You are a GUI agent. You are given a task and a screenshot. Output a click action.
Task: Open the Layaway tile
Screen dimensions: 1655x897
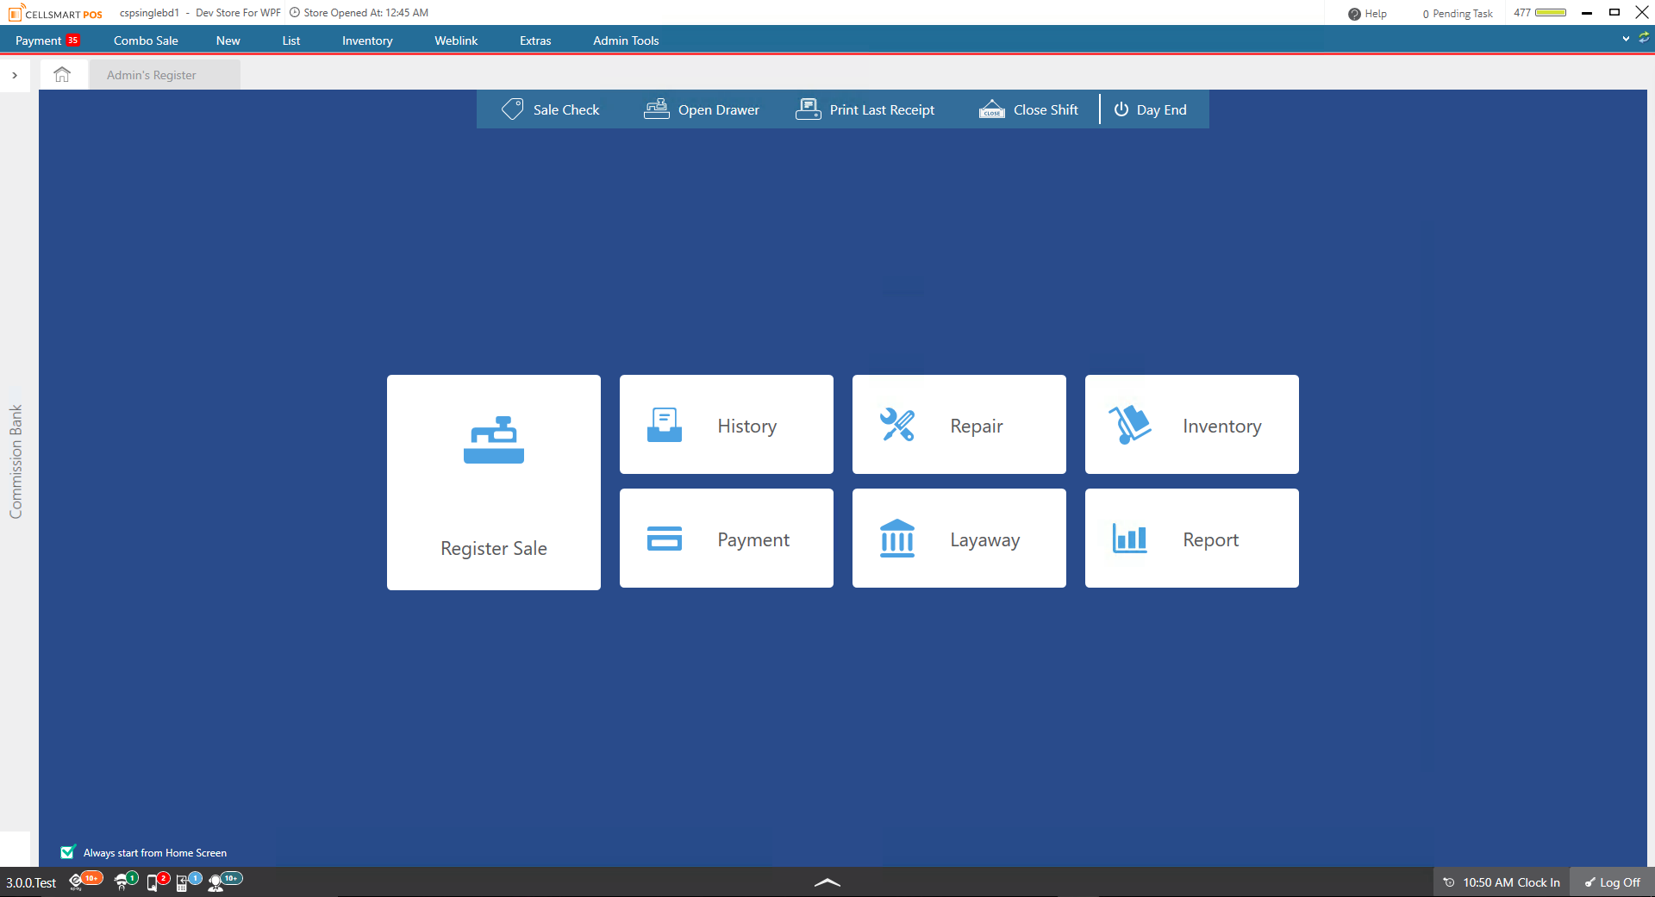(x=959, y=538)
